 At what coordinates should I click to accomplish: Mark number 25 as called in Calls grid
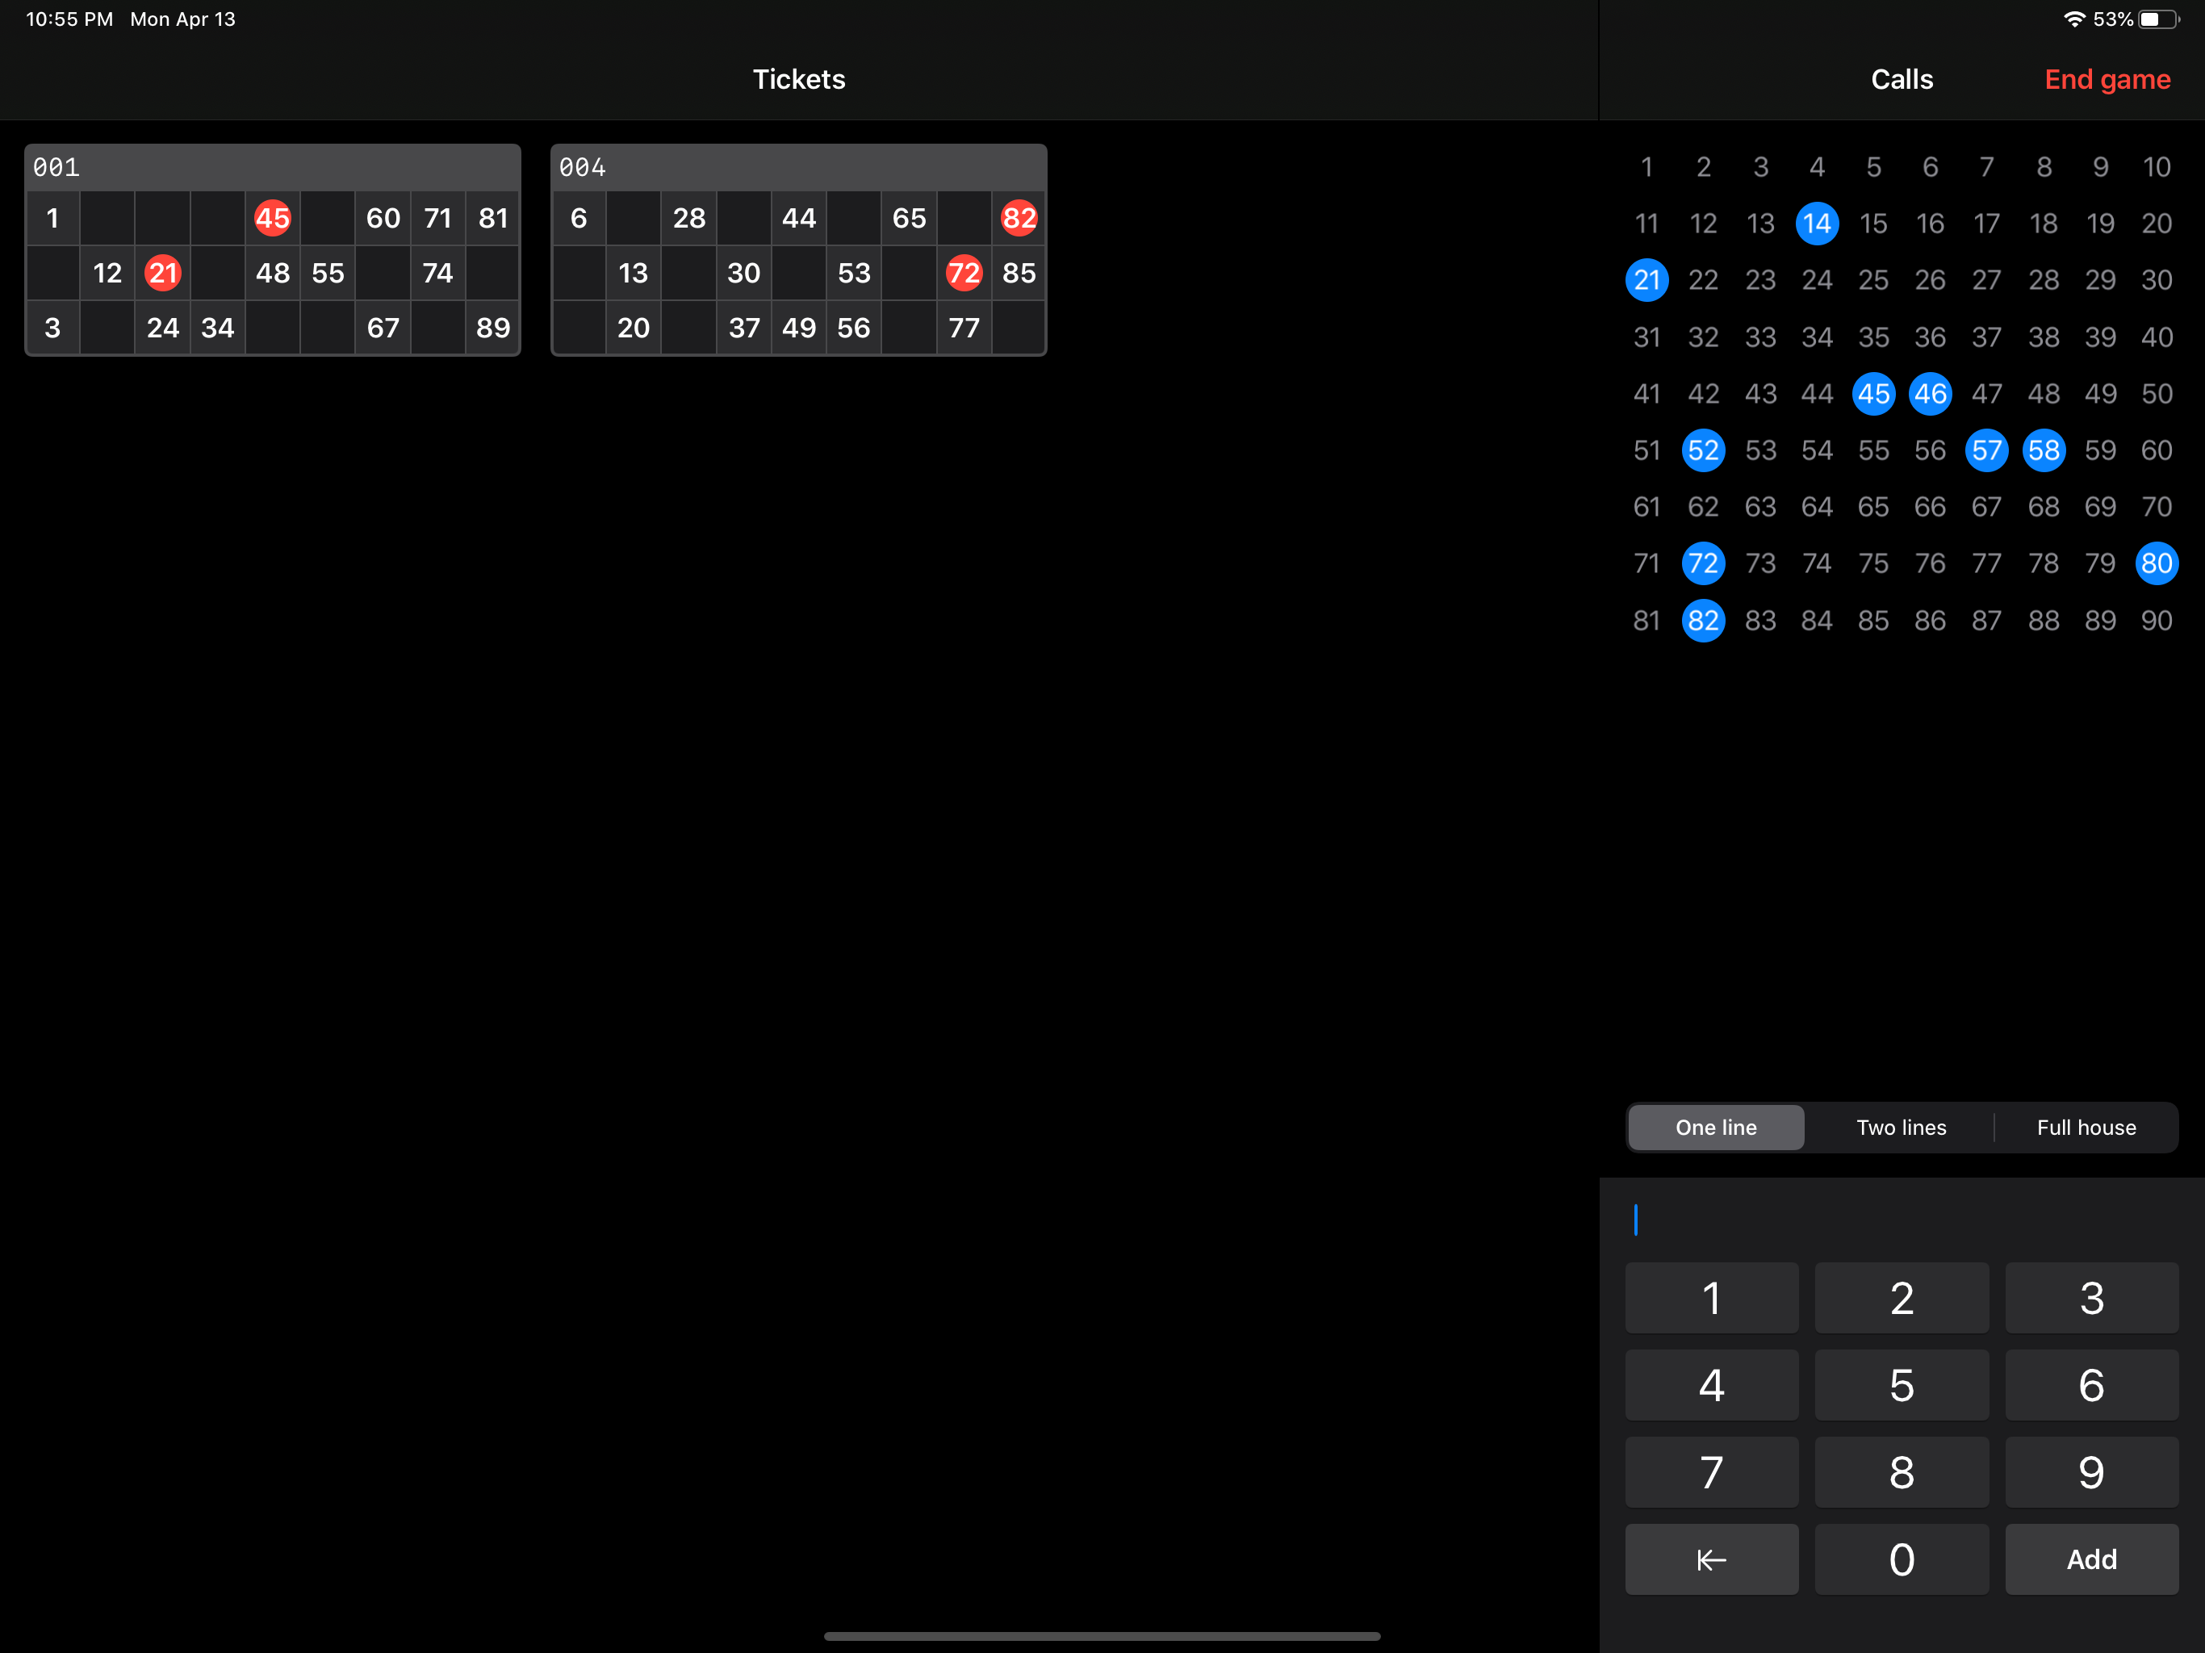(1873, 280)
